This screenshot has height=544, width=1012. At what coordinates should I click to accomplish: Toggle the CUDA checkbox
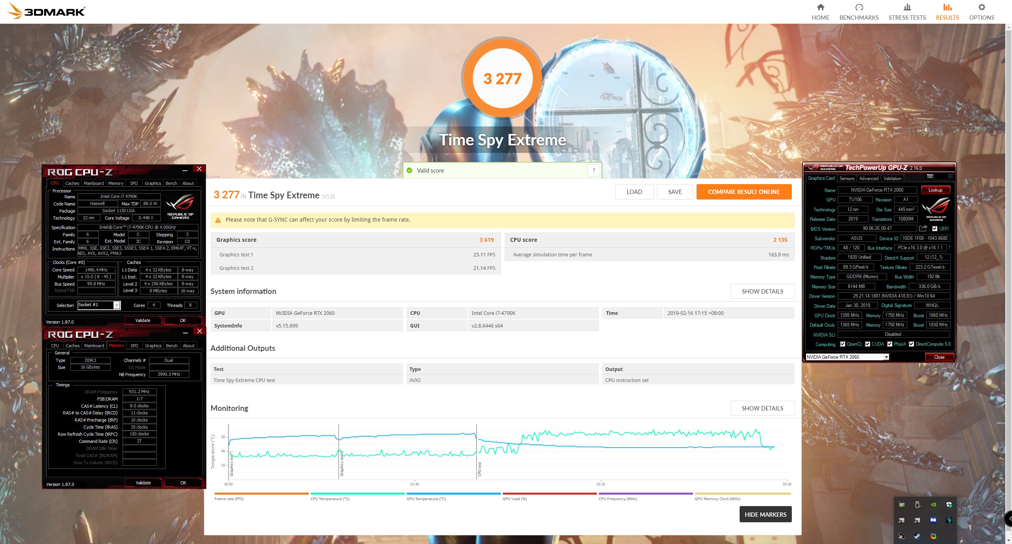point(867,344)
